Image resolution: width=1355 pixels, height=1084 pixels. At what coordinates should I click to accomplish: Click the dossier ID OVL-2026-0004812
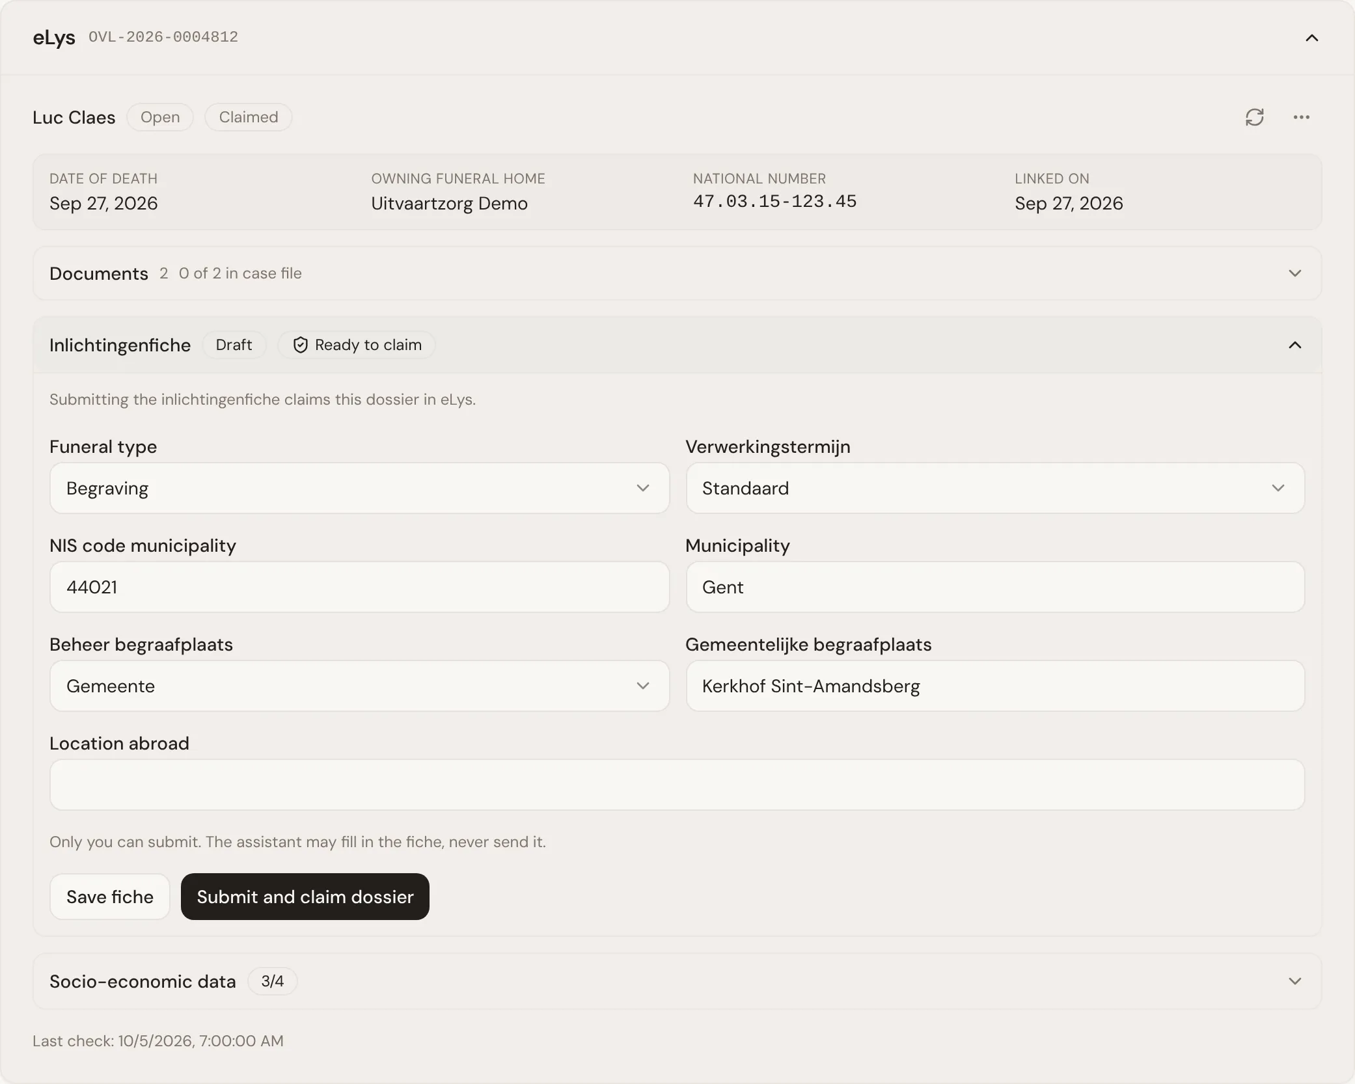pyautogui.click(x=163, y=37)
